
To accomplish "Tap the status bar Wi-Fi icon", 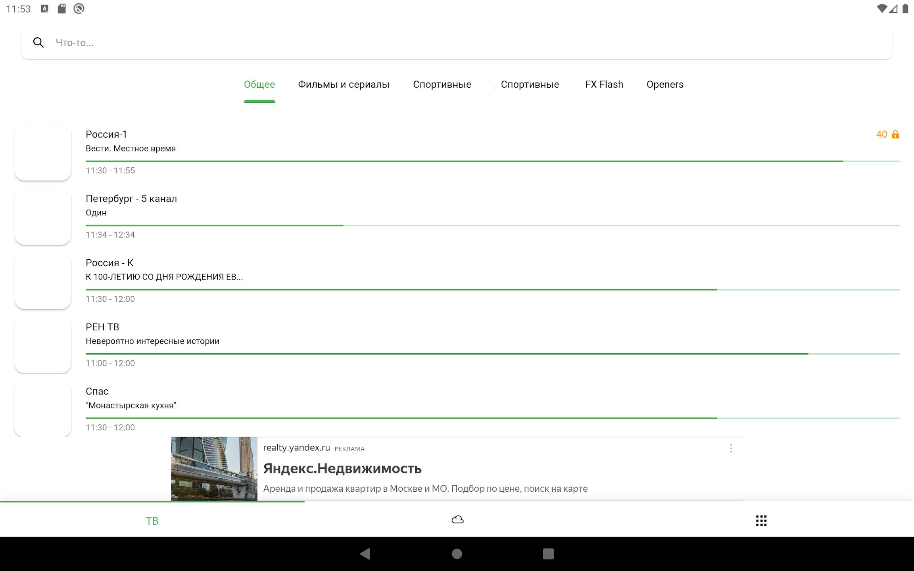I will click(881, 9).
